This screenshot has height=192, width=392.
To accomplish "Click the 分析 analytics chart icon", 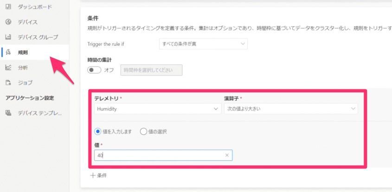I will click(8, 68).
